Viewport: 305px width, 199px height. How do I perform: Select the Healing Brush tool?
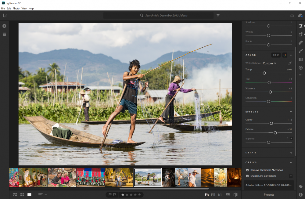[x=300, y=43]
